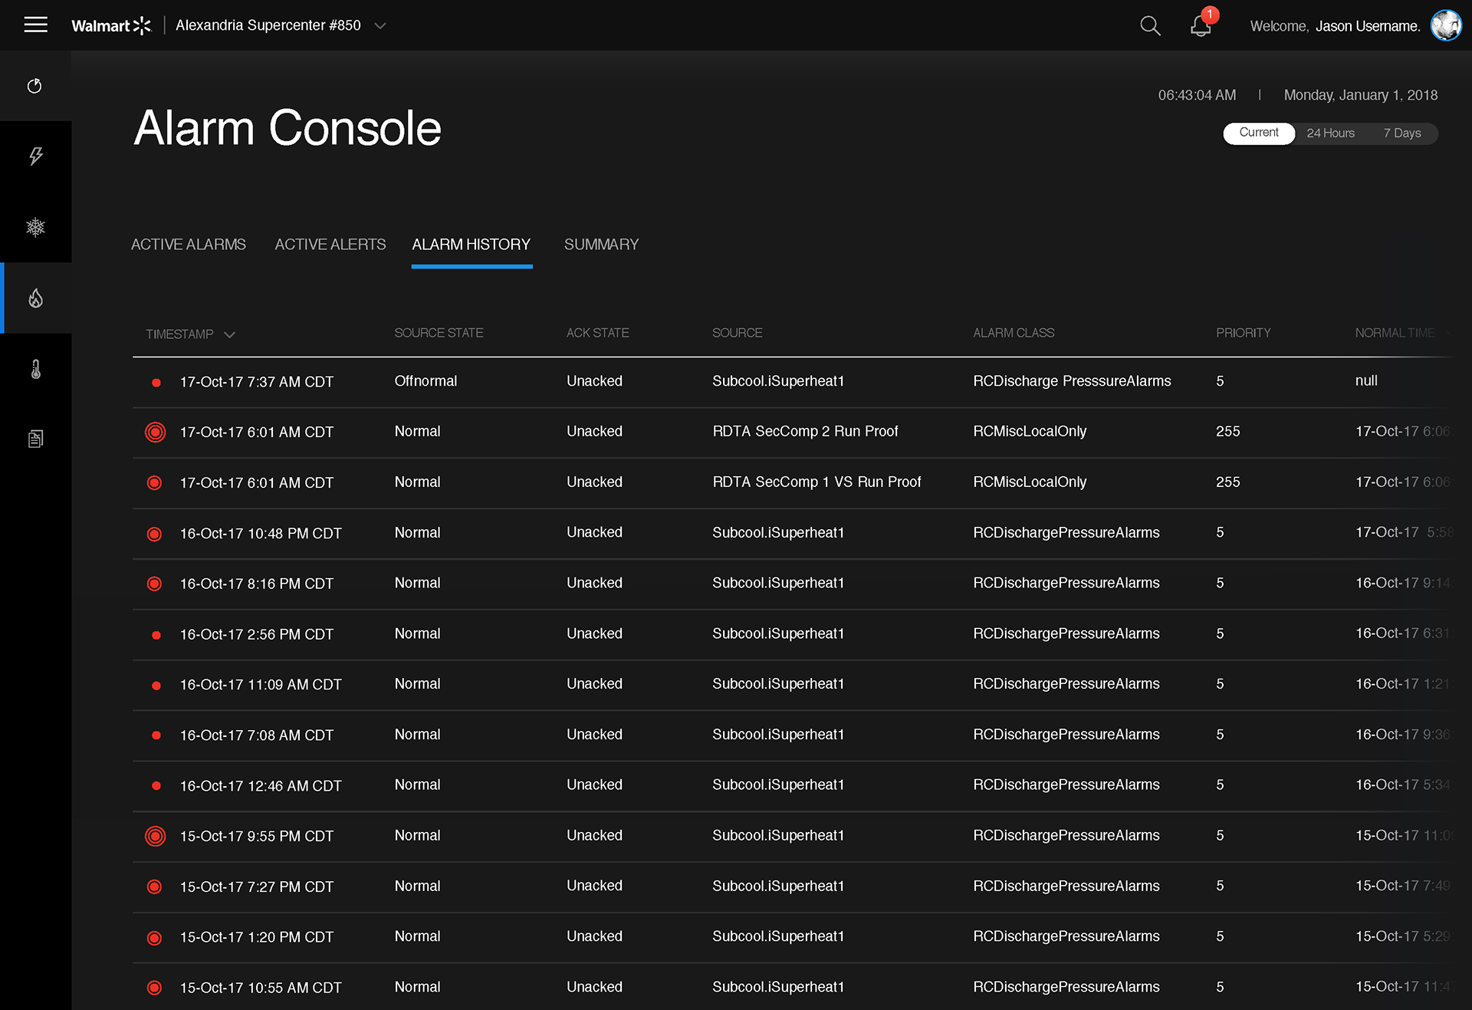Click red dot for 16-Oct-17 2:56 PM row
Viewport: 1472px width, 1010px height.
156,635
